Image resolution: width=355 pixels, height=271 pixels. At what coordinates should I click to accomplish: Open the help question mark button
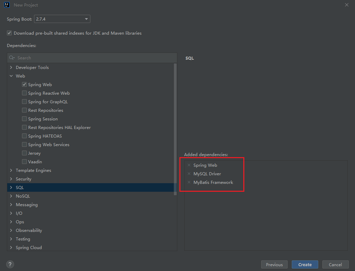10,264
